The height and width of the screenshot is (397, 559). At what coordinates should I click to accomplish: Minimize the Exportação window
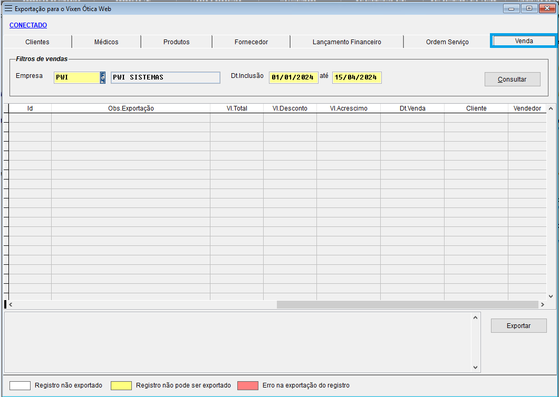[x=511, y=8]
